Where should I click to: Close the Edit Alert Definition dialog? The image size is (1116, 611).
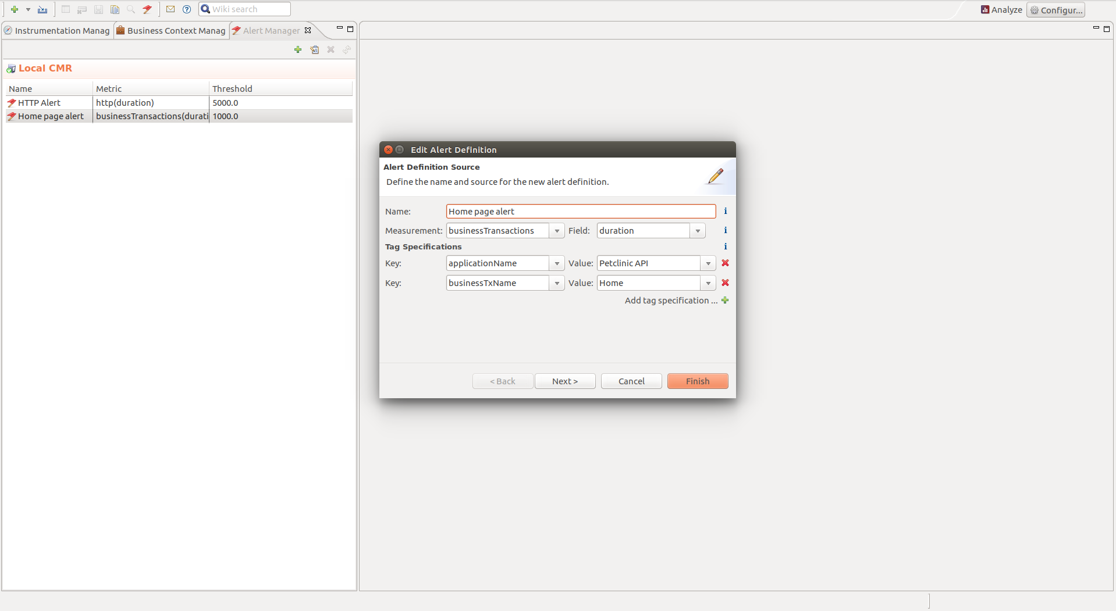tap(388, 149)
